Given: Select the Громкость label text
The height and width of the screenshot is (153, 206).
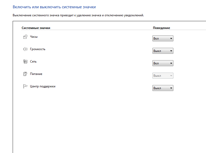Looking at the screenshot, I should pos(38,49).
